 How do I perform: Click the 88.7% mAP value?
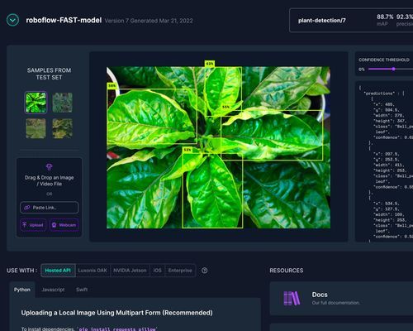(385, 17)
